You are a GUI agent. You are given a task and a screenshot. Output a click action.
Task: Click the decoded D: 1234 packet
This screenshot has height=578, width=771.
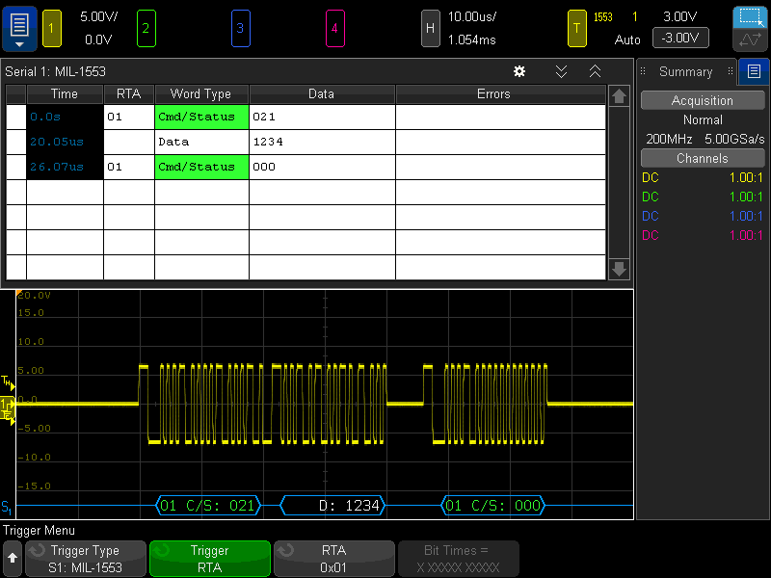[332, 505]
